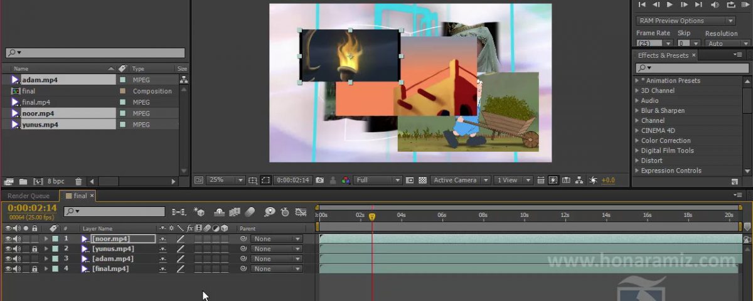This screenshot has width=753, height=301.
Task: Toggle the Region of Interest button
Action: [410, 180]
